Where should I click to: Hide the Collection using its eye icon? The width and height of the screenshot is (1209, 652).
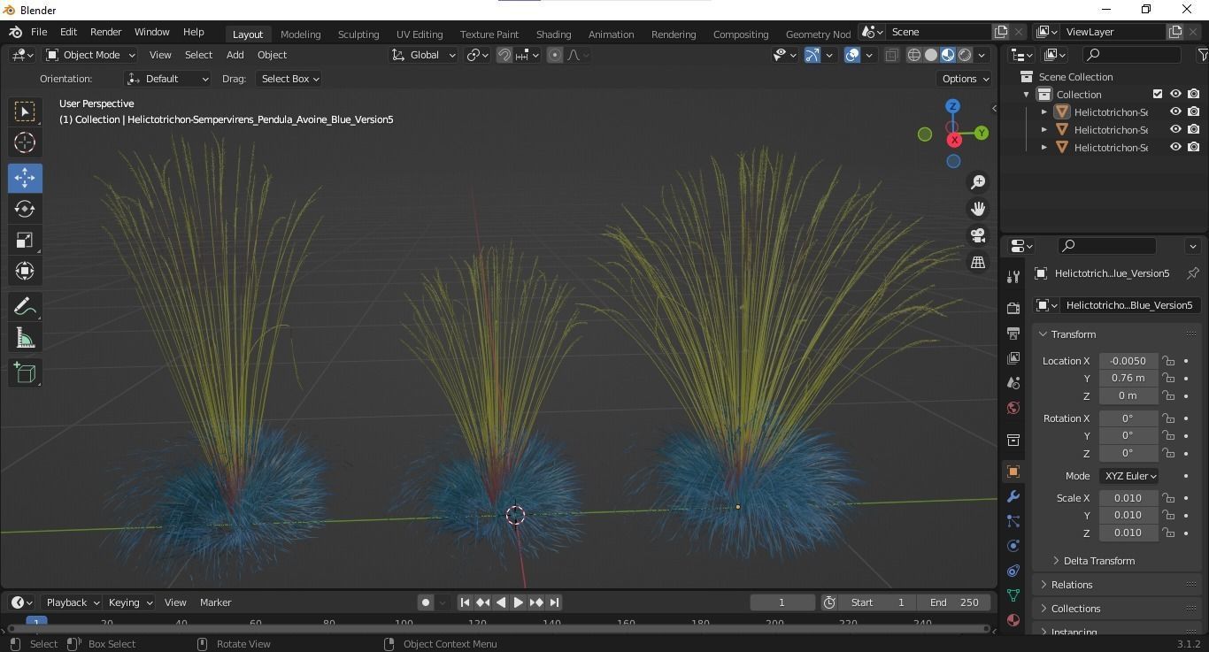[1175, 94]
